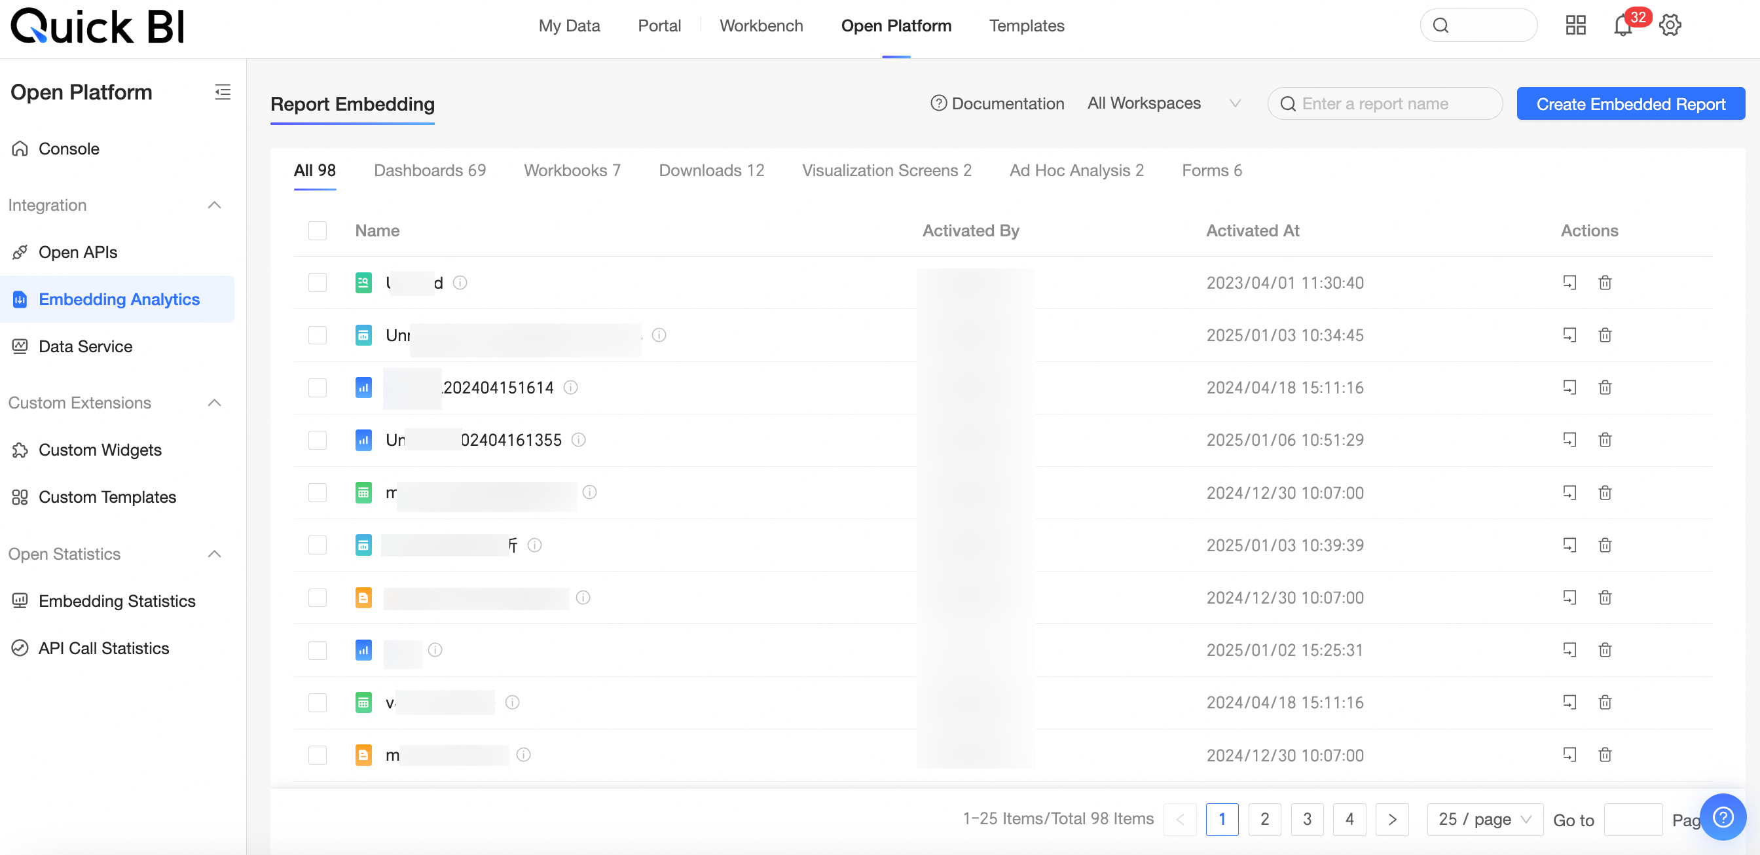
Task: Click delete trash icon for 2023/04/01 row
Action: 1605,283
